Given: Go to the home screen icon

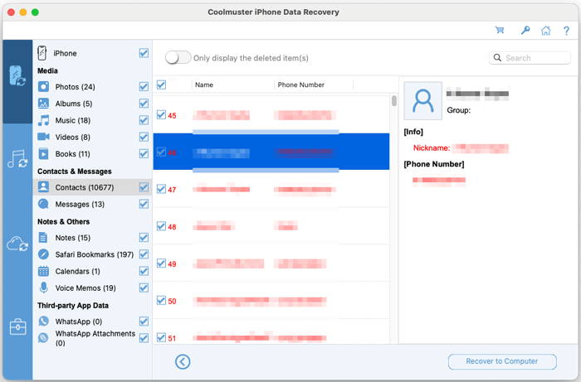Looking at the screenshot, I should 546,31.
